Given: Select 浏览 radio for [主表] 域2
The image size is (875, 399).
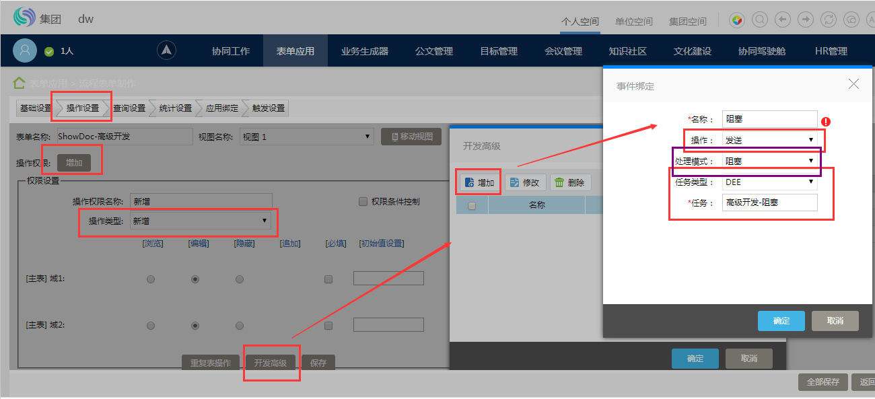Looking at the screenshot, I should pos(151,326).
